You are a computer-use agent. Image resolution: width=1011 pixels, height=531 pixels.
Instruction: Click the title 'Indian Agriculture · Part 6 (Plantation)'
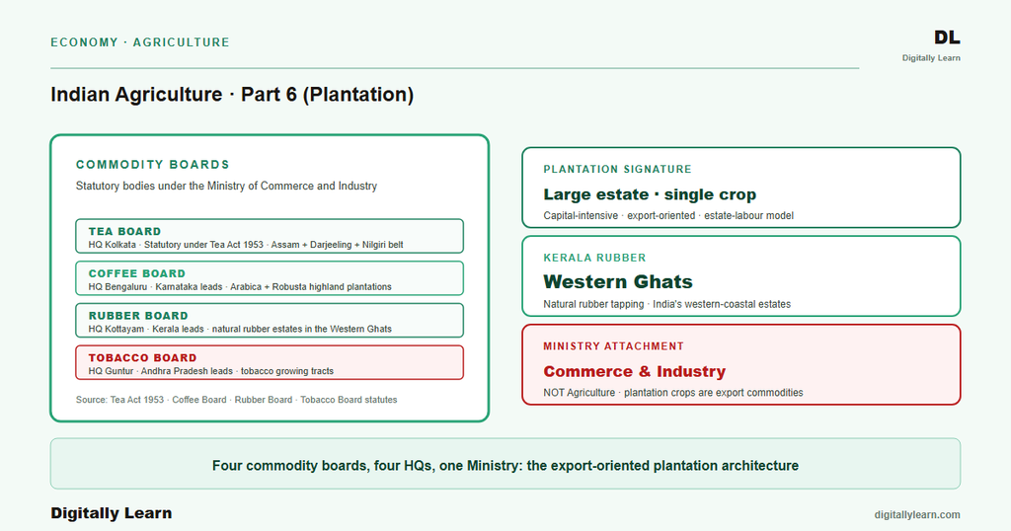[x=232, y=95]
